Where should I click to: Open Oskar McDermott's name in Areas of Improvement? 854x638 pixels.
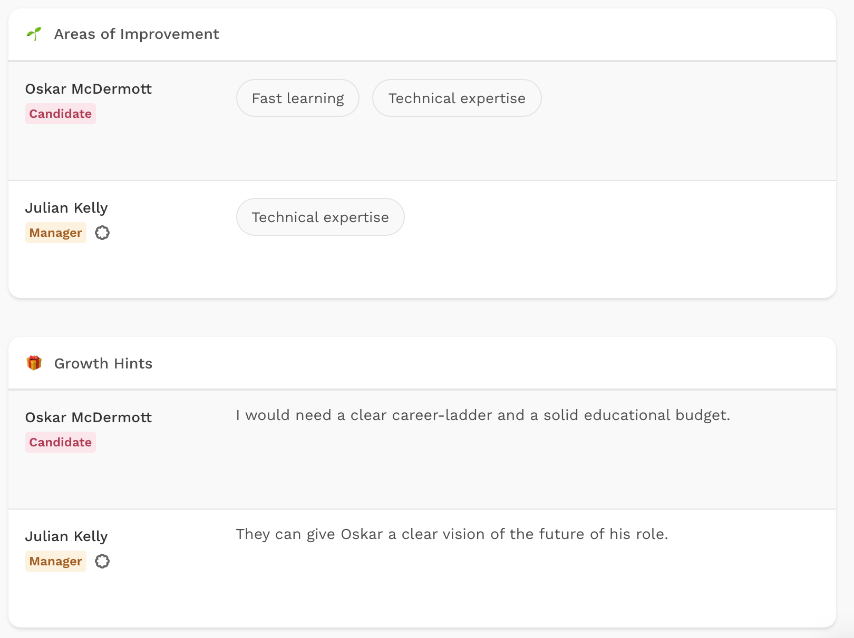pyautogui.click(x=89, y=89)
